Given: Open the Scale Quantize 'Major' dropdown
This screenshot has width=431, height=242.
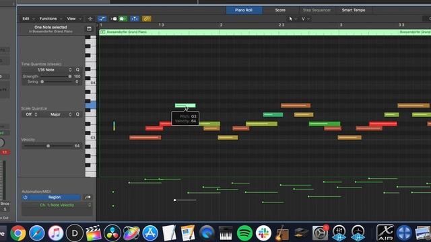Looking at the screenshot, I should [x=58, y=114].
